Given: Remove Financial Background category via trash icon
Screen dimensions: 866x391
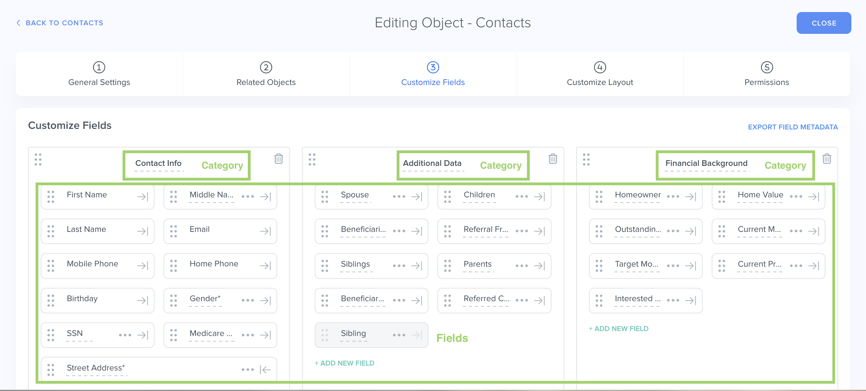Looking at the screenshot, I should 827,159.
